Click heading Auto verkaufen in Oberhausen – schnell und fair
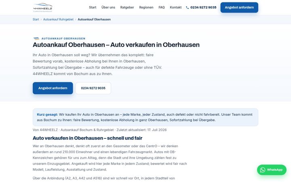Viewport: 291px width, 182px height. (x=87, y=138)
